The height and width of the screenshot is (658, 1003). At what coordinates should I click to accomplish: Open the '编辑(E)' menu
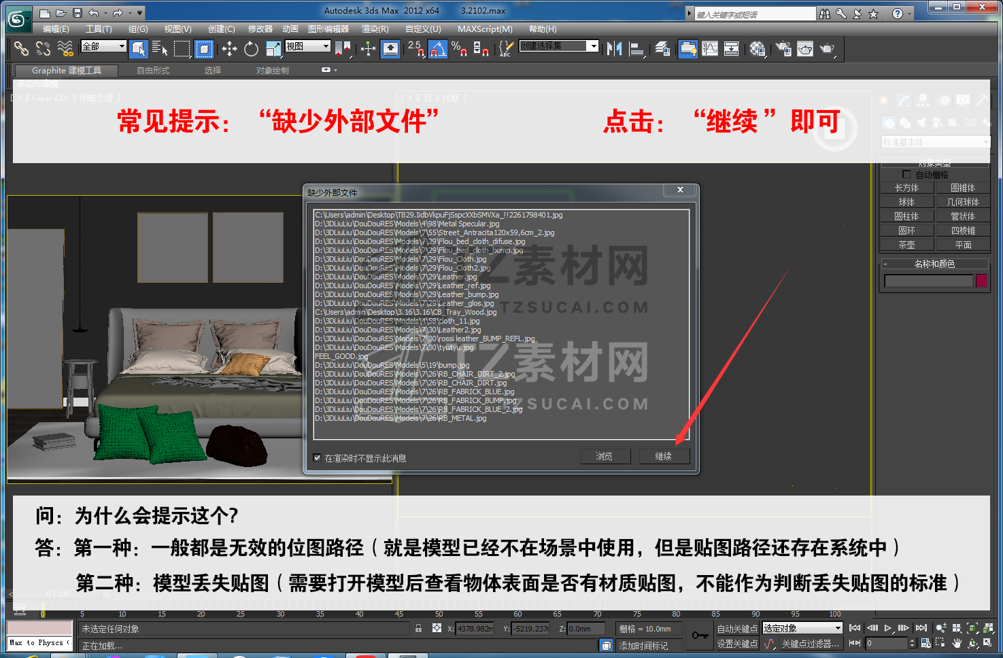(x=56, y=29)
